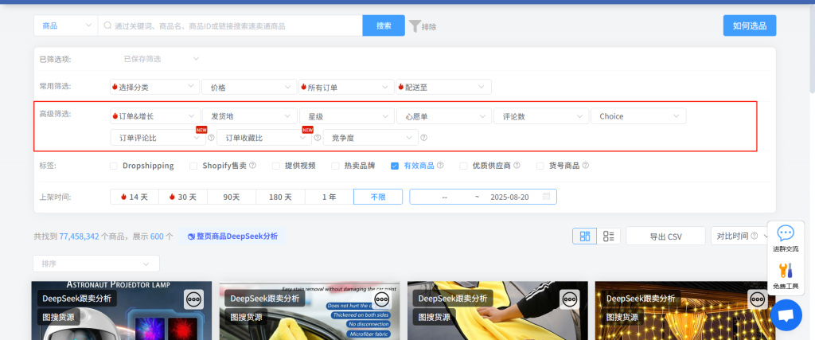Switch to list view icon
Viewport: 815px width, 340px height.
609,236
